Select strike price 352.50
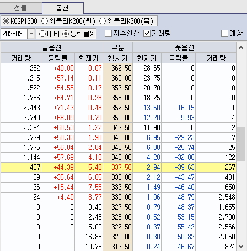 118,108
